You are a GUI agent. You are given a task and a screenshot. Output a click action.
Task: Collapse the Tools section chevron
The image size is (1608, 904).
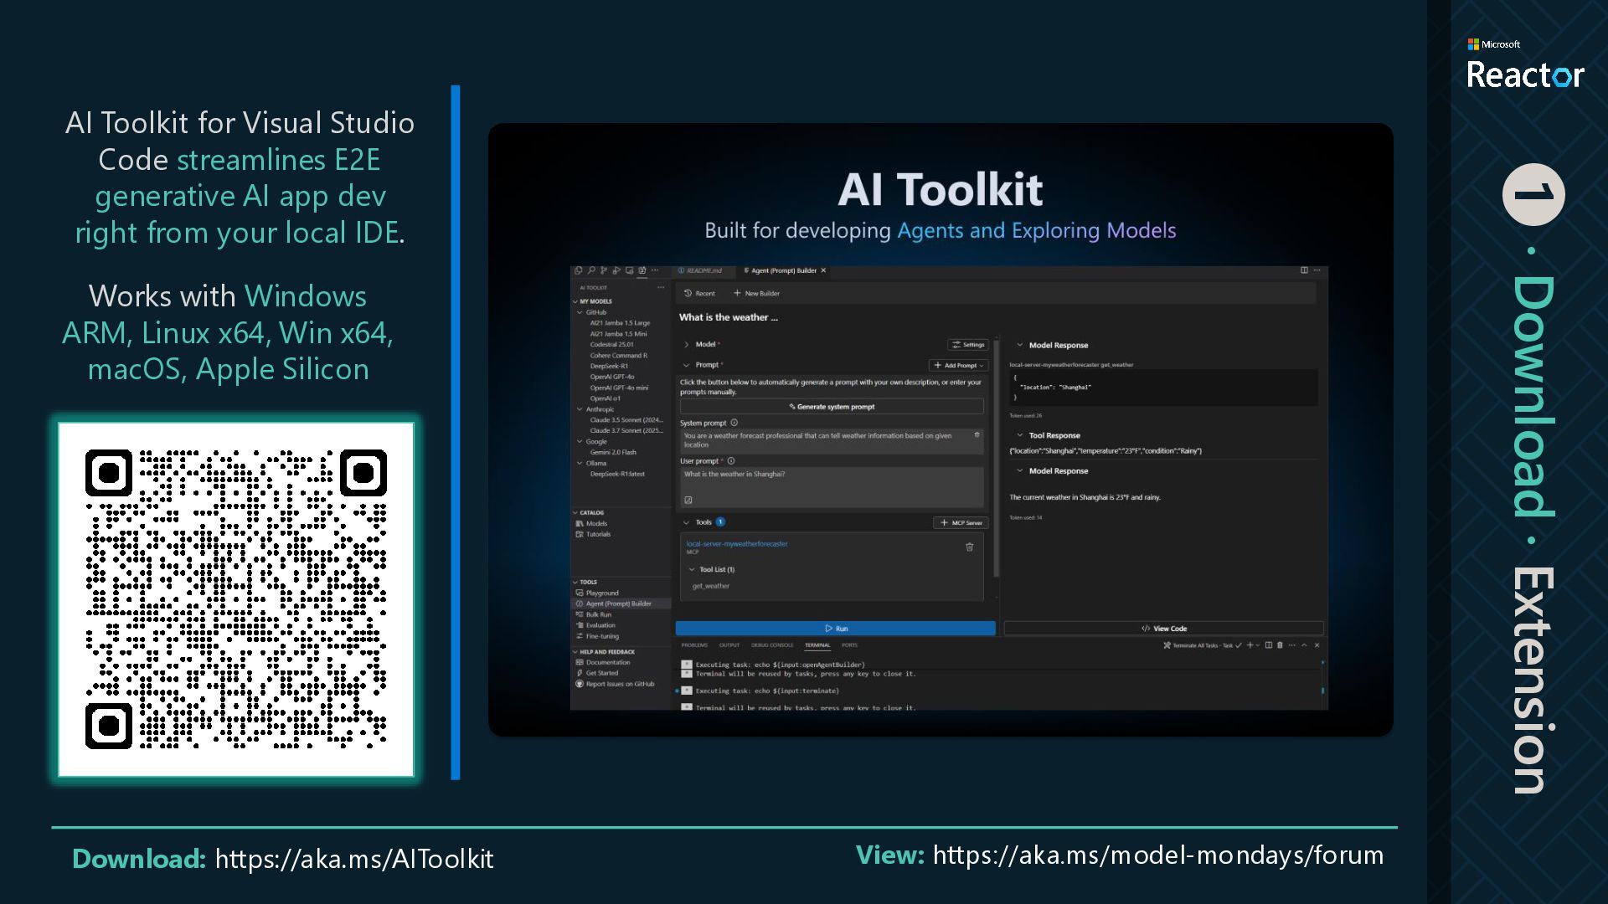(x=686, y=522)
